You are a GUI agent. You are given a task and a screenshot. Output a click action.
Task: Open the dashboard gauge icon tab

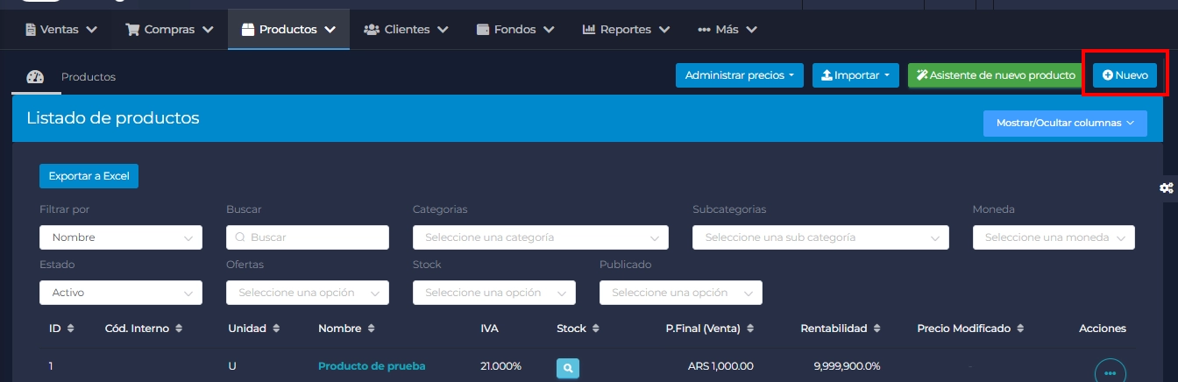click(x=35, y=77)
